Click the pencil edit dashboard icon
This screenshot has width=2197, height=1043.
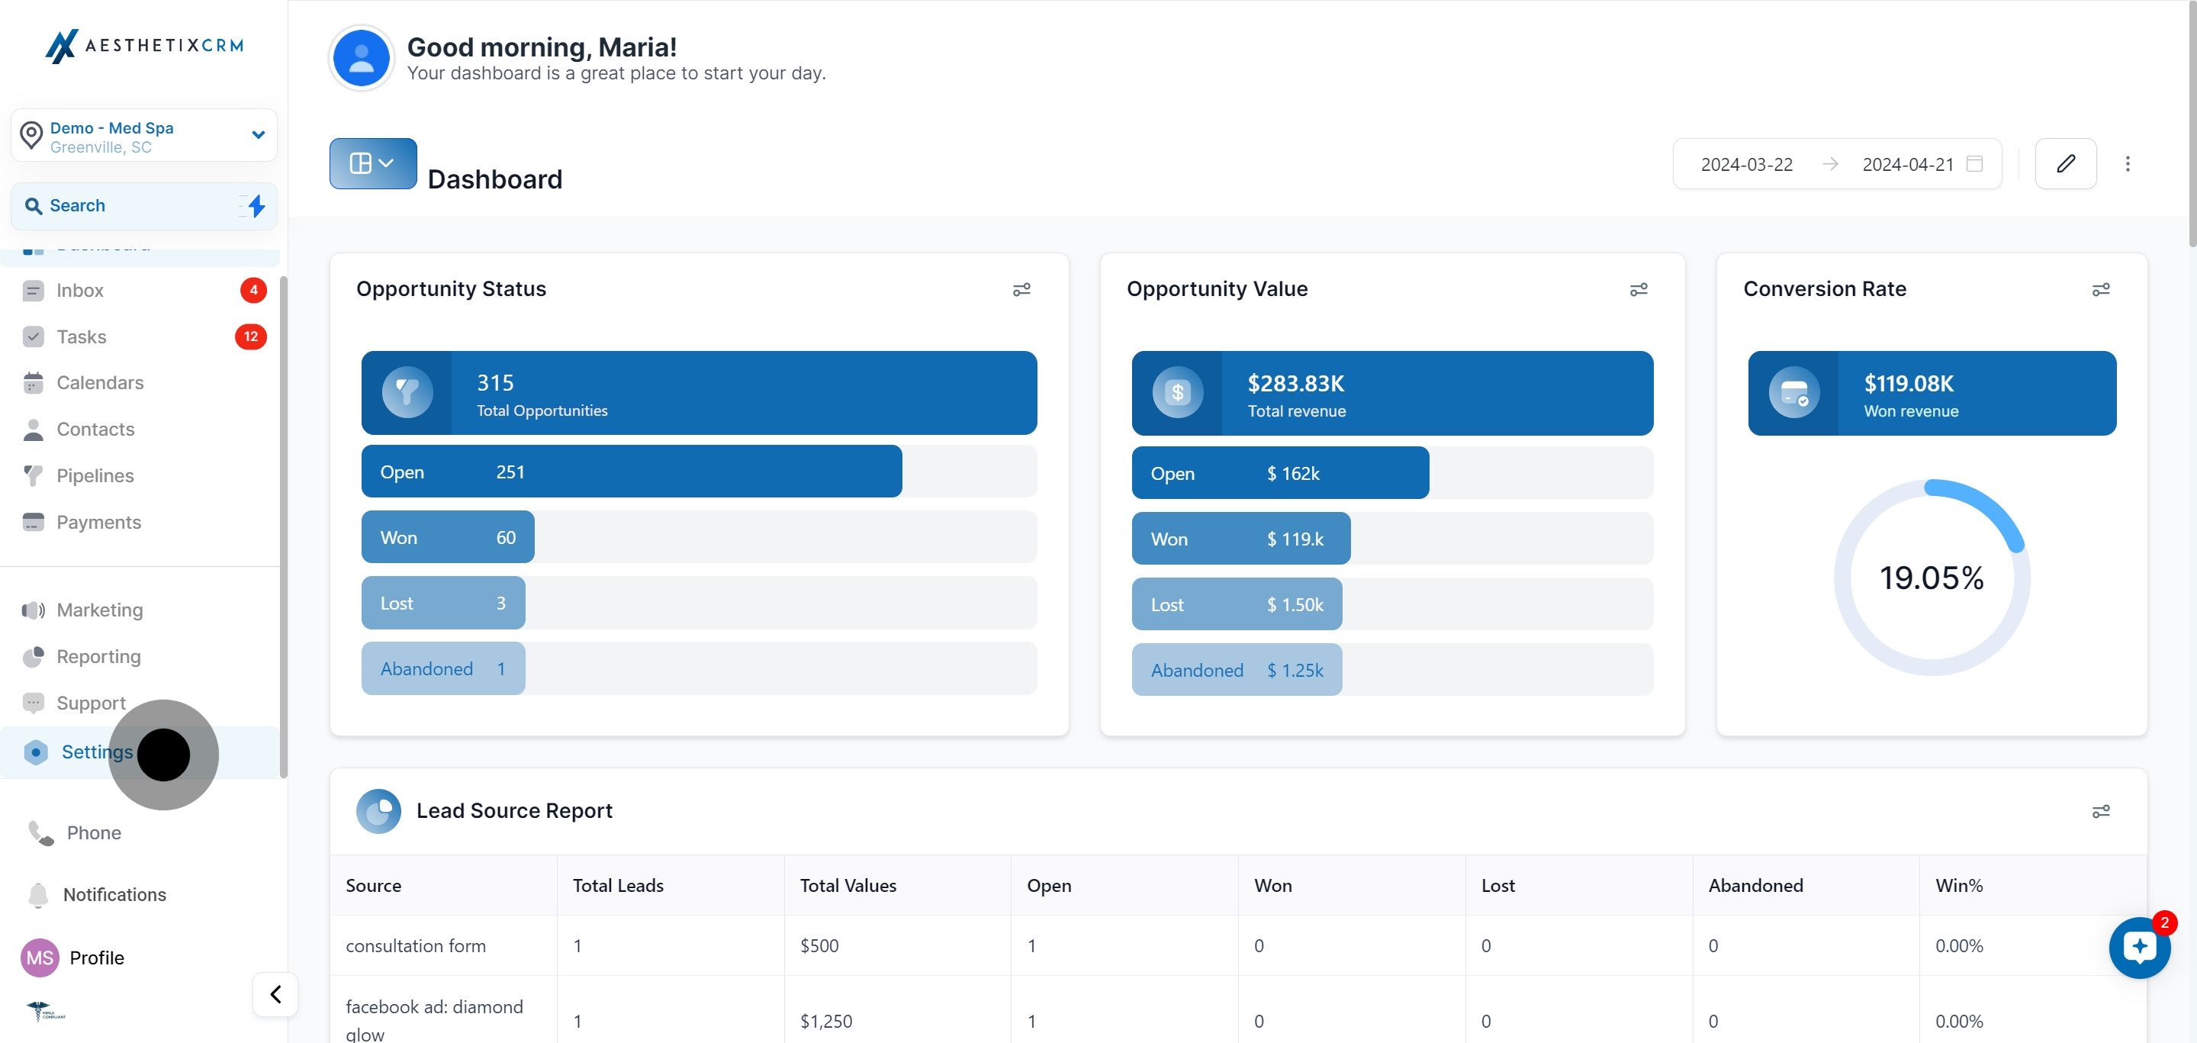pos(2065,164)
